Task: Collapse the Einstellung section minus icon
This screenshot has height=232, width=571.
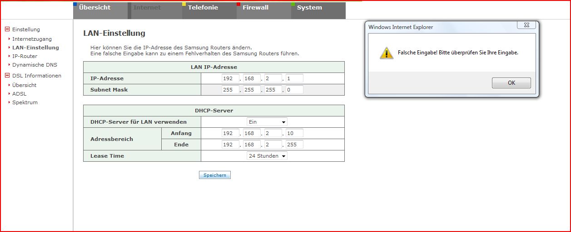Action: (x=7, y=29)
